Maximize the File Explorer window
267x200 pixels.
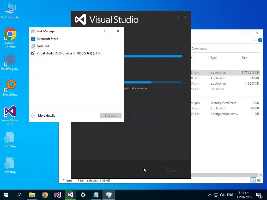(245, 33)
